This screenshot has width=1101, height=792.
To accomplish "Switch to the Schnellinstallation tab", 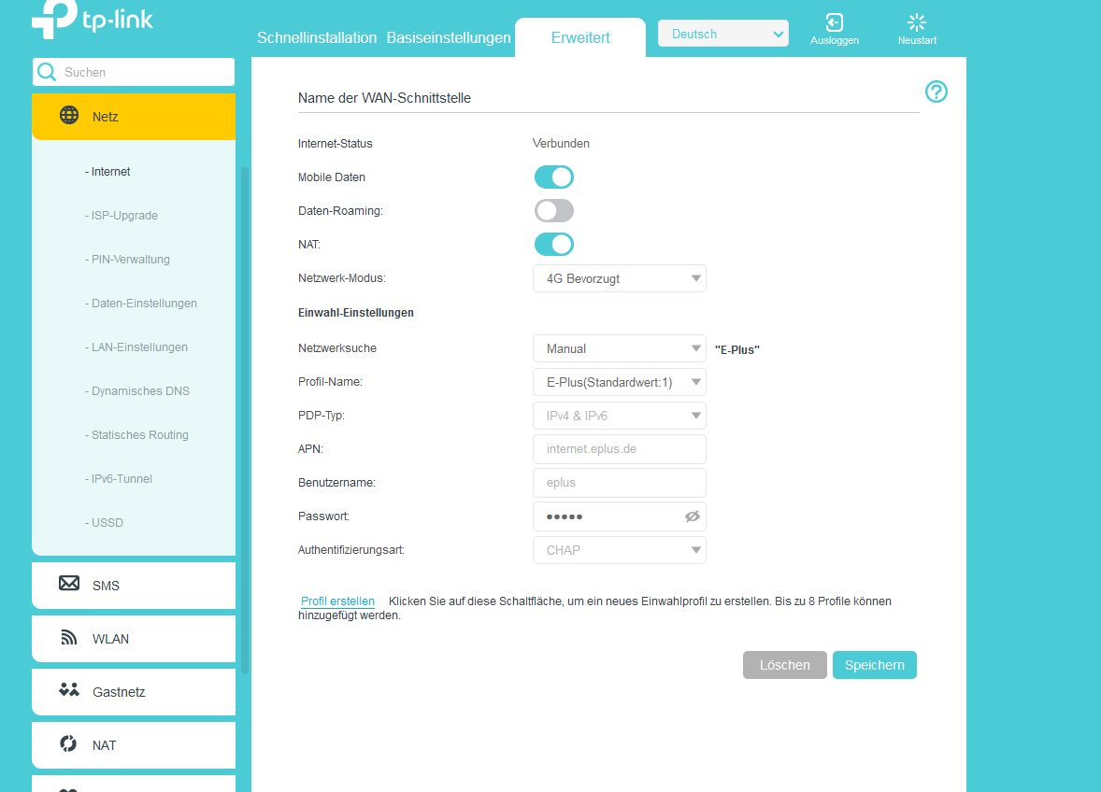I will click(317, 38).
